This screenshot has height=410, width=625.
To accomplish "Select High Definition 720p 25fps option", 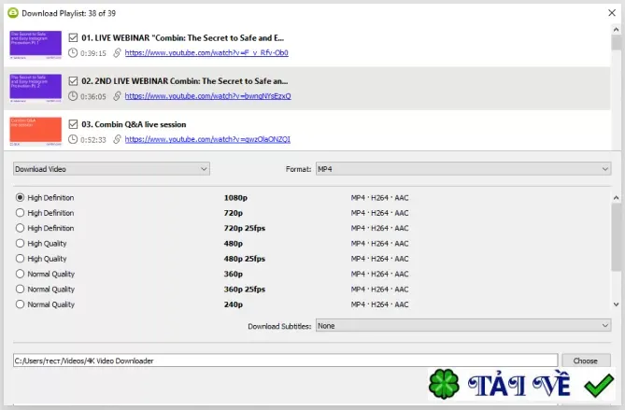I will [x=20, y=228].
